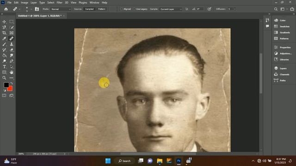Image resolution: width=296 pixels, height=166 pixels.
Task: Open the Healing Brush tool preset picker
Action: click(x=17, y=9)
